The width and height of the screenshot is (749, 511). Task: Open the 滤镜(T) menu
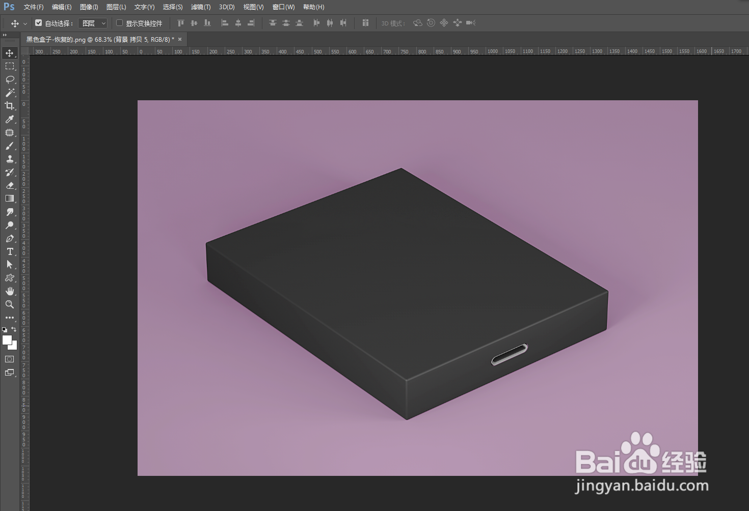201,7
